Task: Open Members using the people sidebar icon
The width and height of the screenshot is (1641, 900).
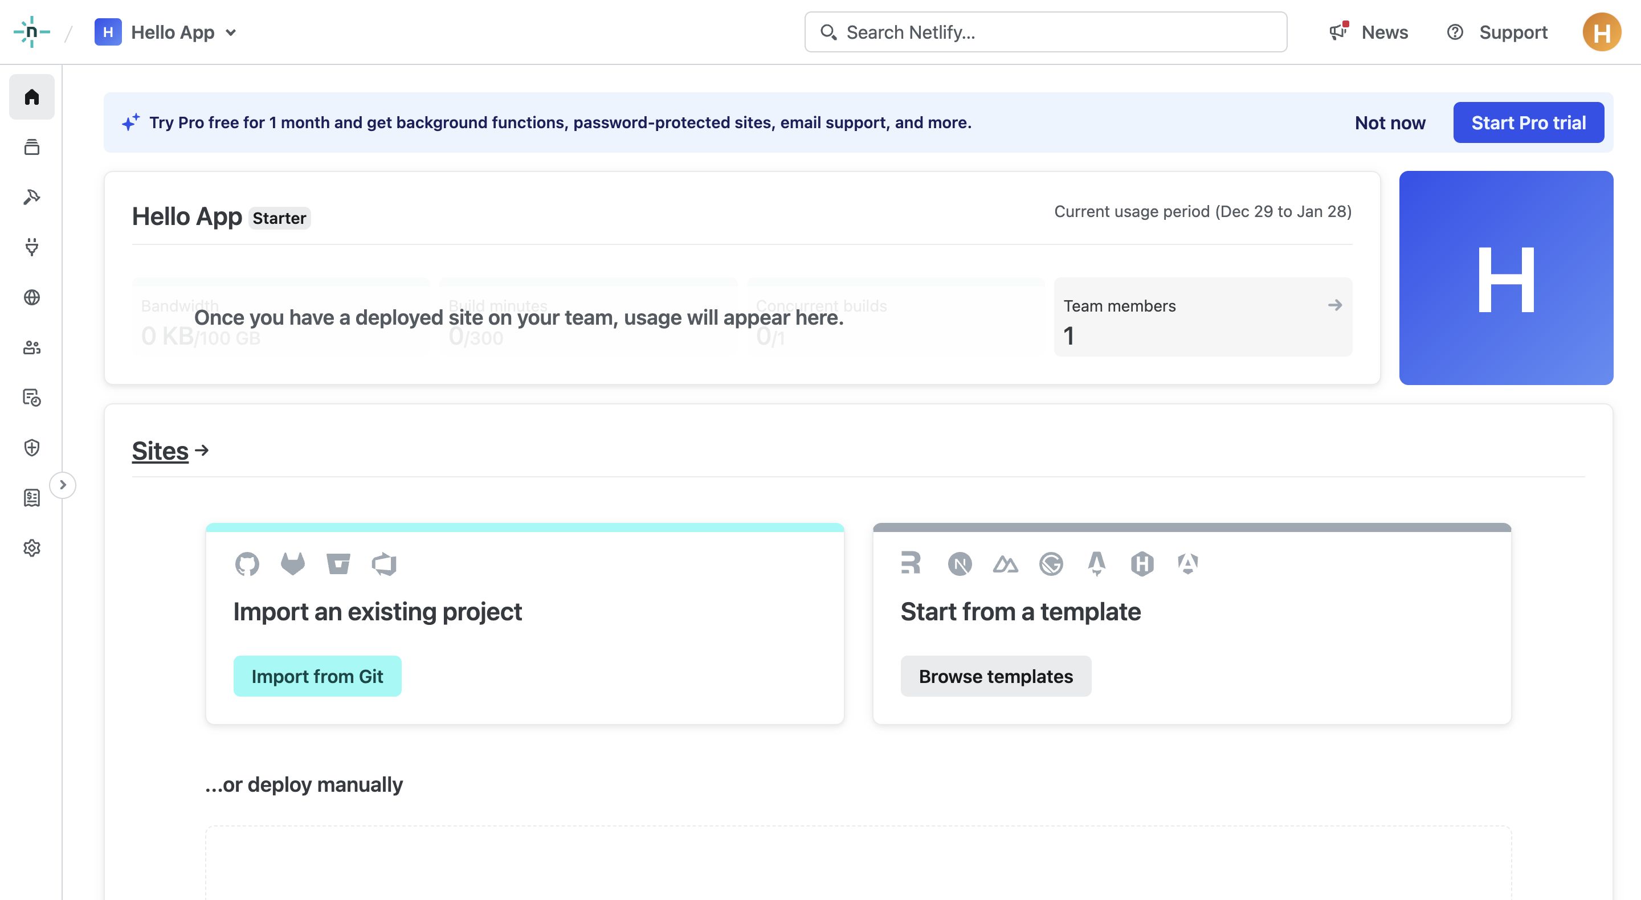Action: pos(32,348)
